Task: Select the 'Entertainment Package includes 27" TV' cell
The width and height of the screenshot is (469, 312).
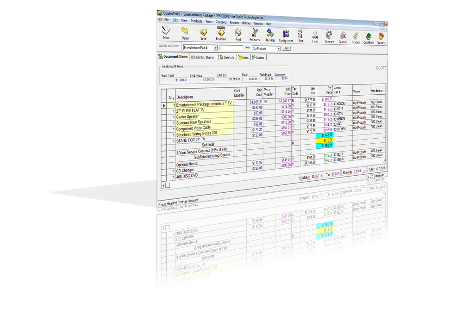Action: 204,104
